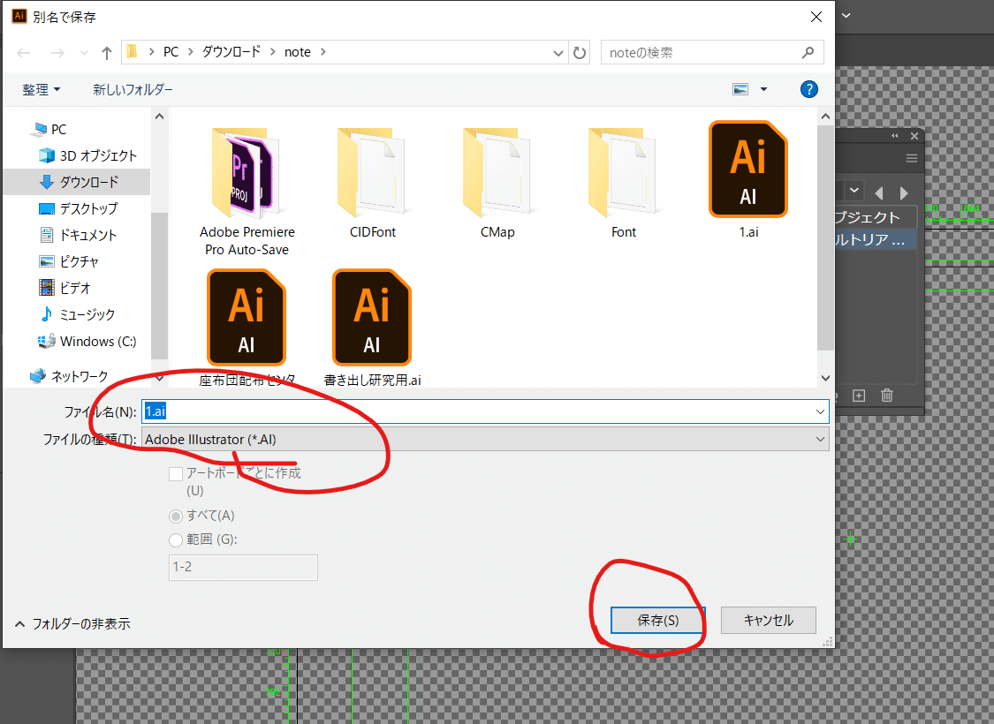This screenshot has width=994, height=724.
Task: Collapse the Illustrator panel double-arrow icon
Action: pos(894,136)
